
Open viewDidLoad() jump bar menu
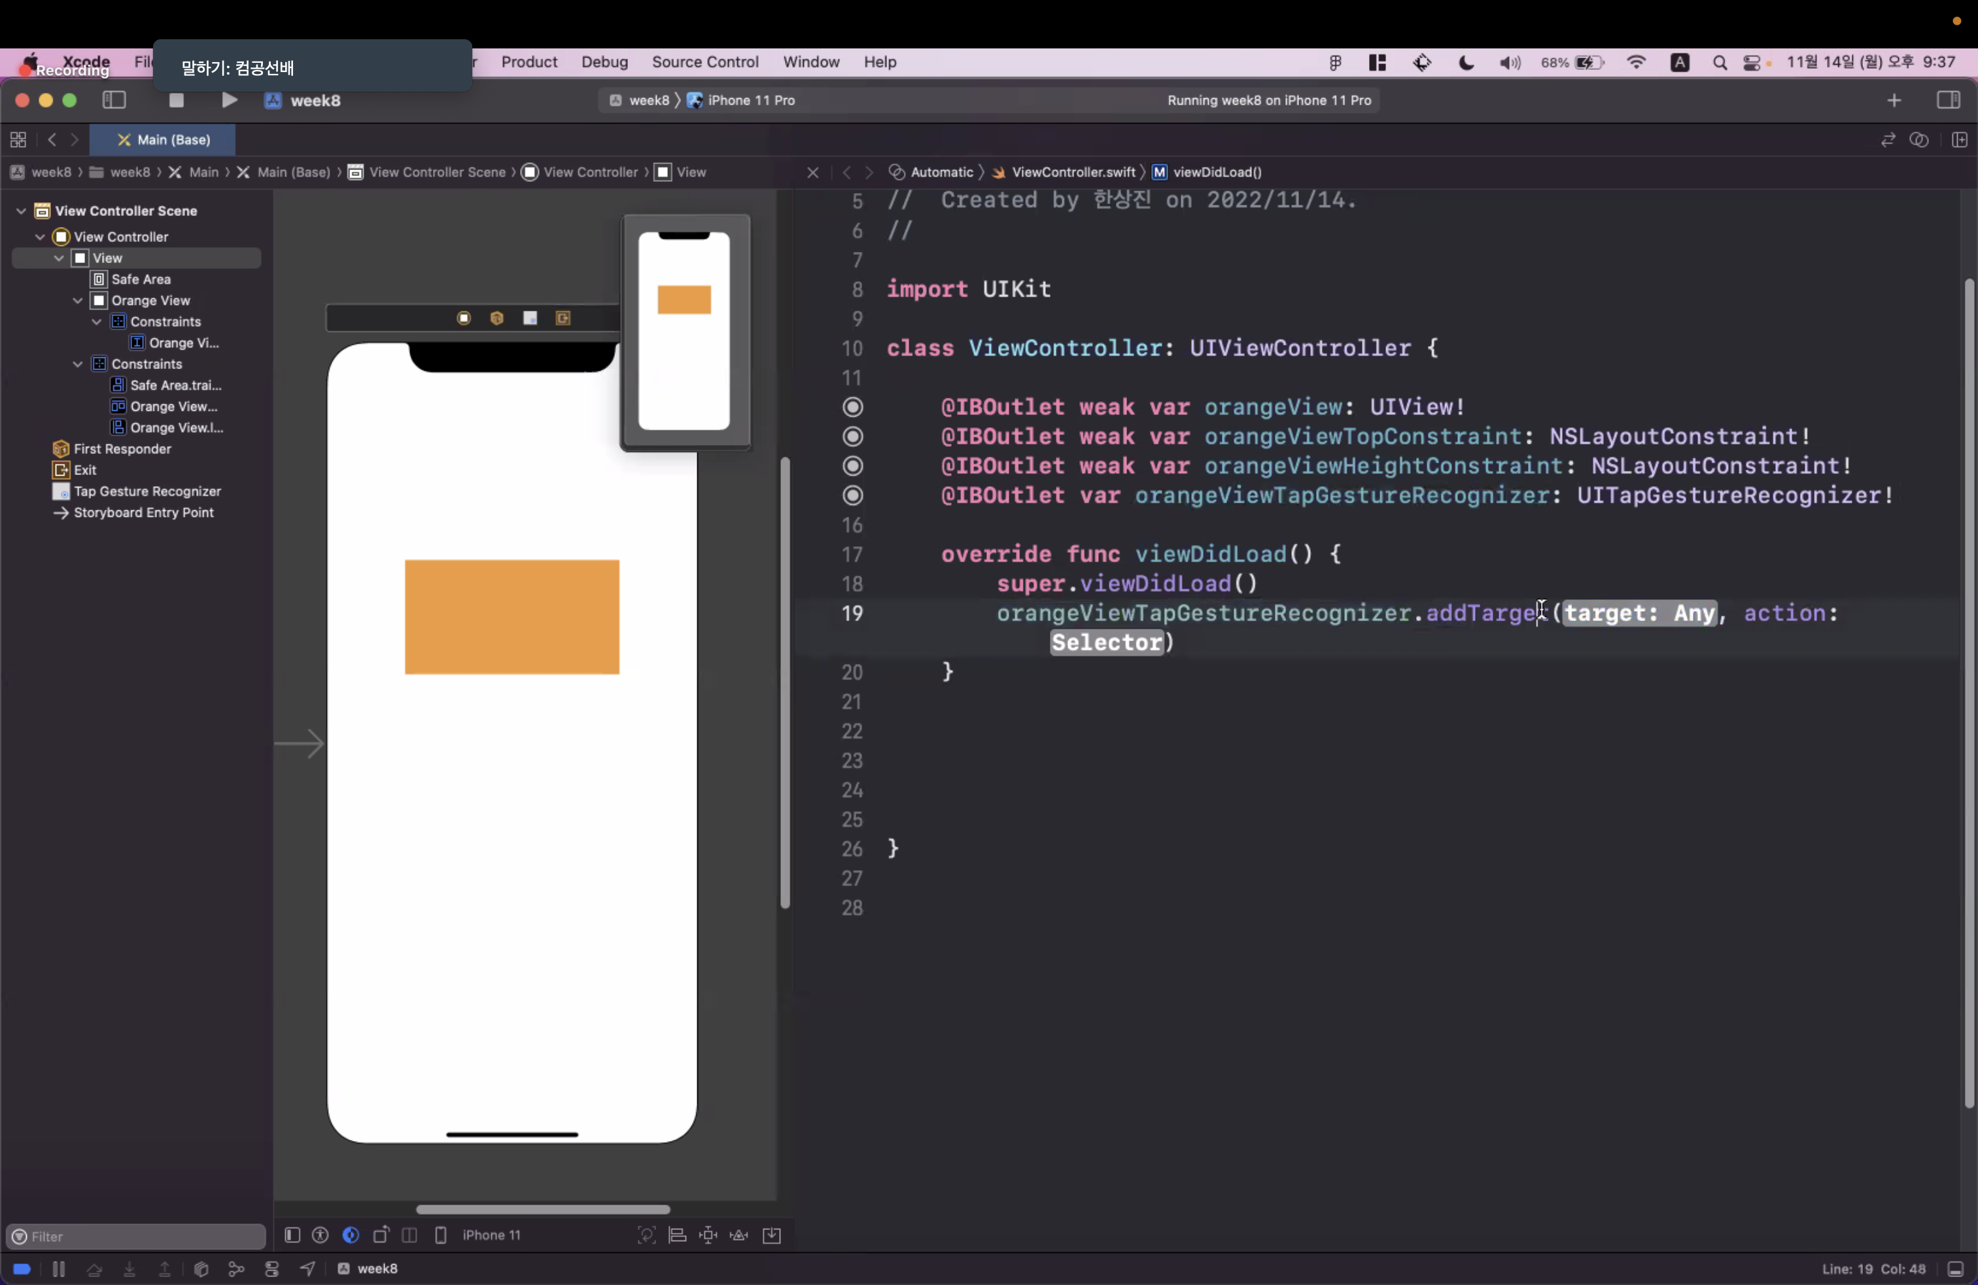coord(1207,172)
